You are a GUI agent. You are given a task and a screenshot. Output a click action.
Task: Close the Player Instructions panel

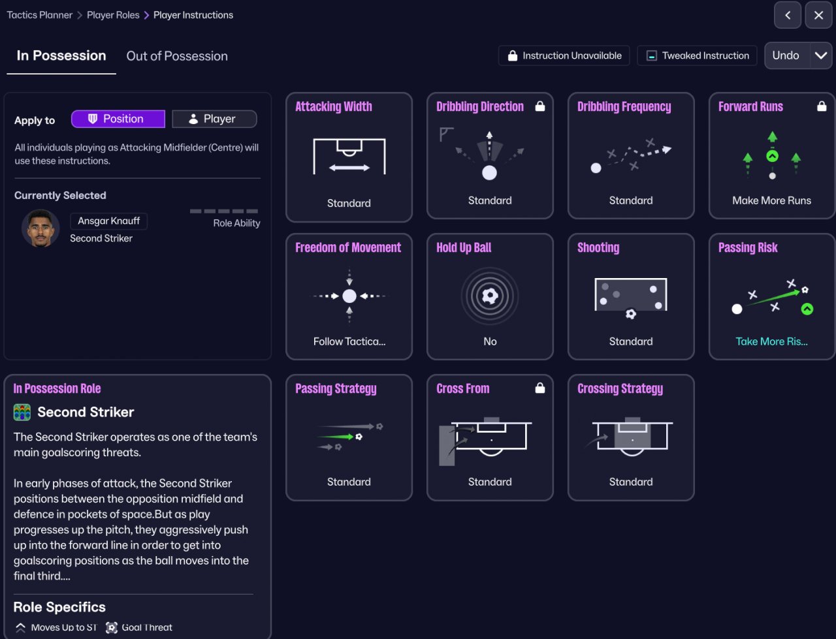coord(819,15)
